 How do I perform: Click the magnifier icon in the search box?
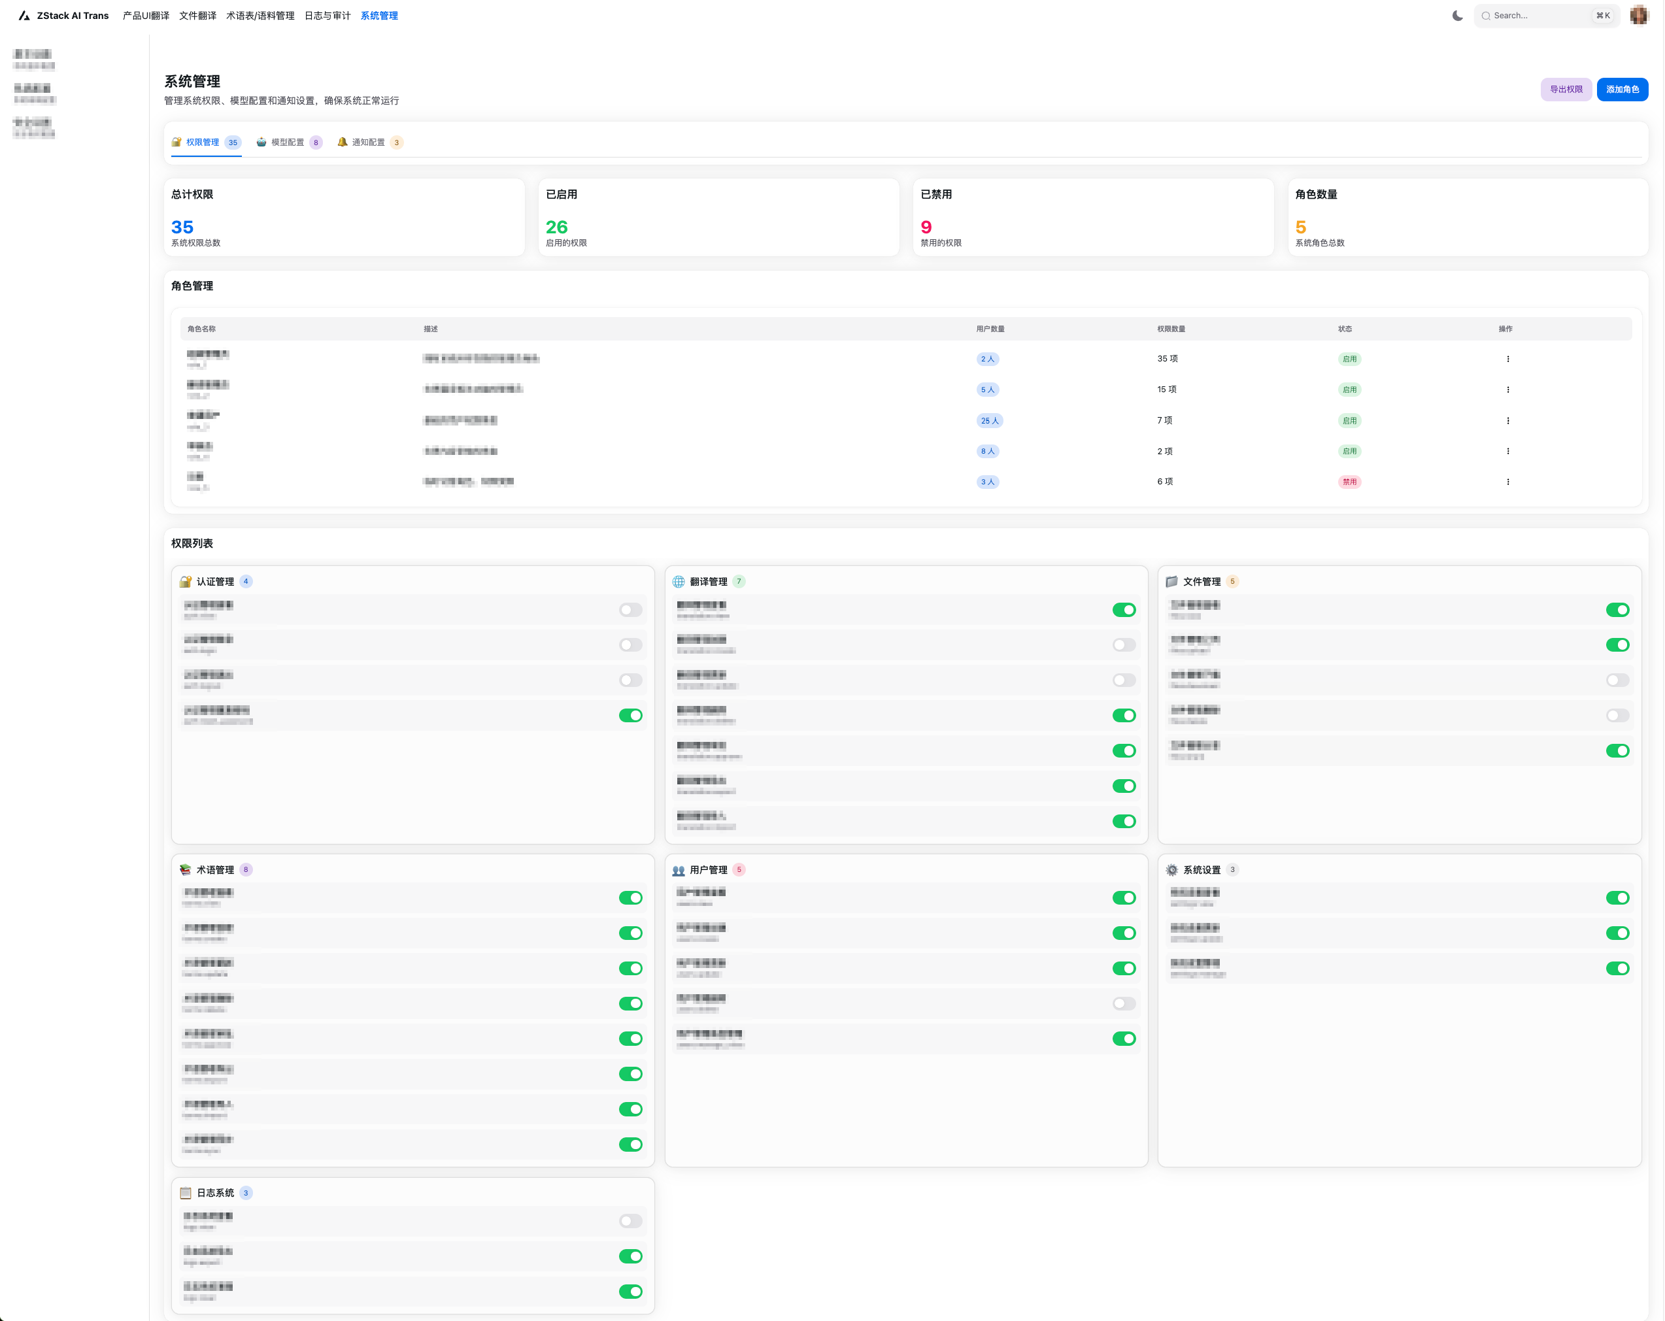[x=1486, y=16]
